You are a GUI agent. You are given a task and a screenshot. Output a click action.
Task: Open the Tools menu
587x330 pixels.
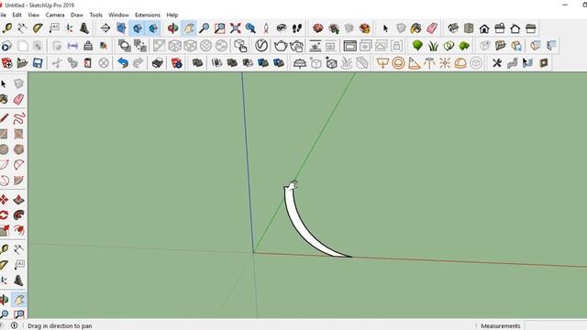click(x=95, y=15)
